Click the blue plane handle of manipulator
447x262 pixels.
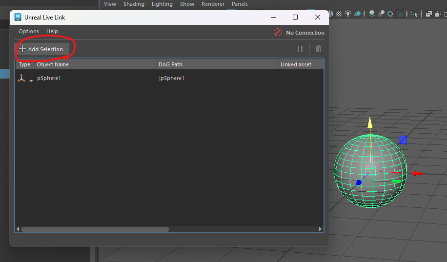(403, 140)
